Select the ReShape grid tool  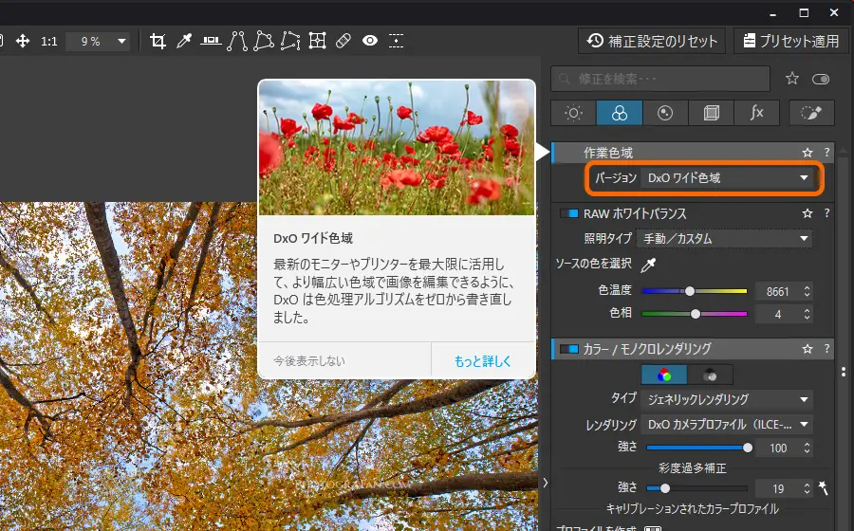coord(317,41)
